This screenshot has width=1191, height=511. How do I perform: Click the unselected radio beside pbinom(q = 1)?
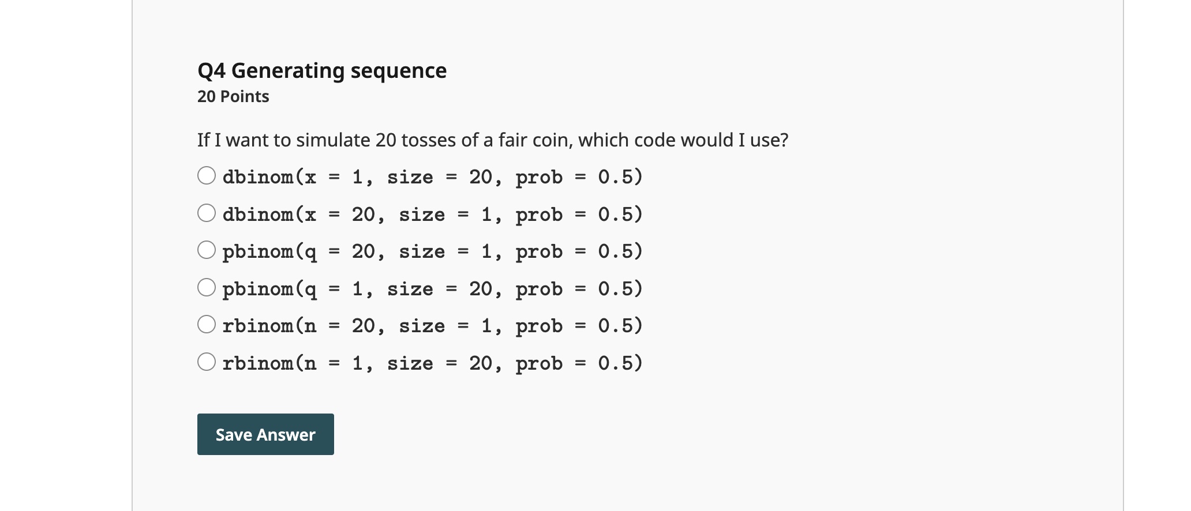click(x=208, y=287)
